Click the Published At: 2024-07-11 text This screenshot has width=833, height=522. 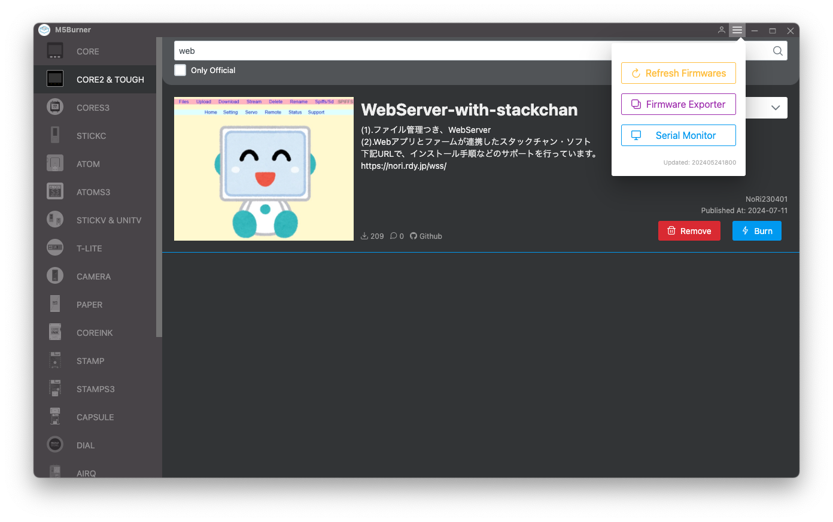[x=744, y=210]
